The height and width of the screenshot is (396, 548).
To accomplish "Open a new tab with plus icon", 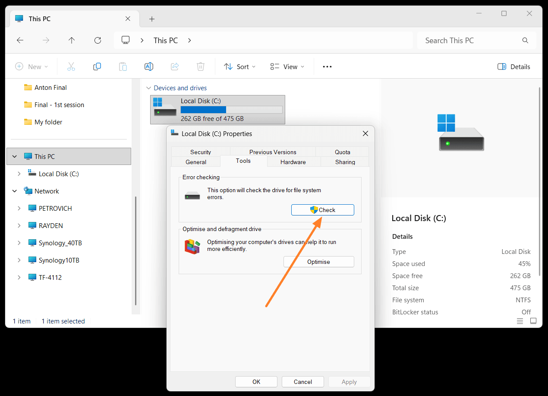I will 152,19.
